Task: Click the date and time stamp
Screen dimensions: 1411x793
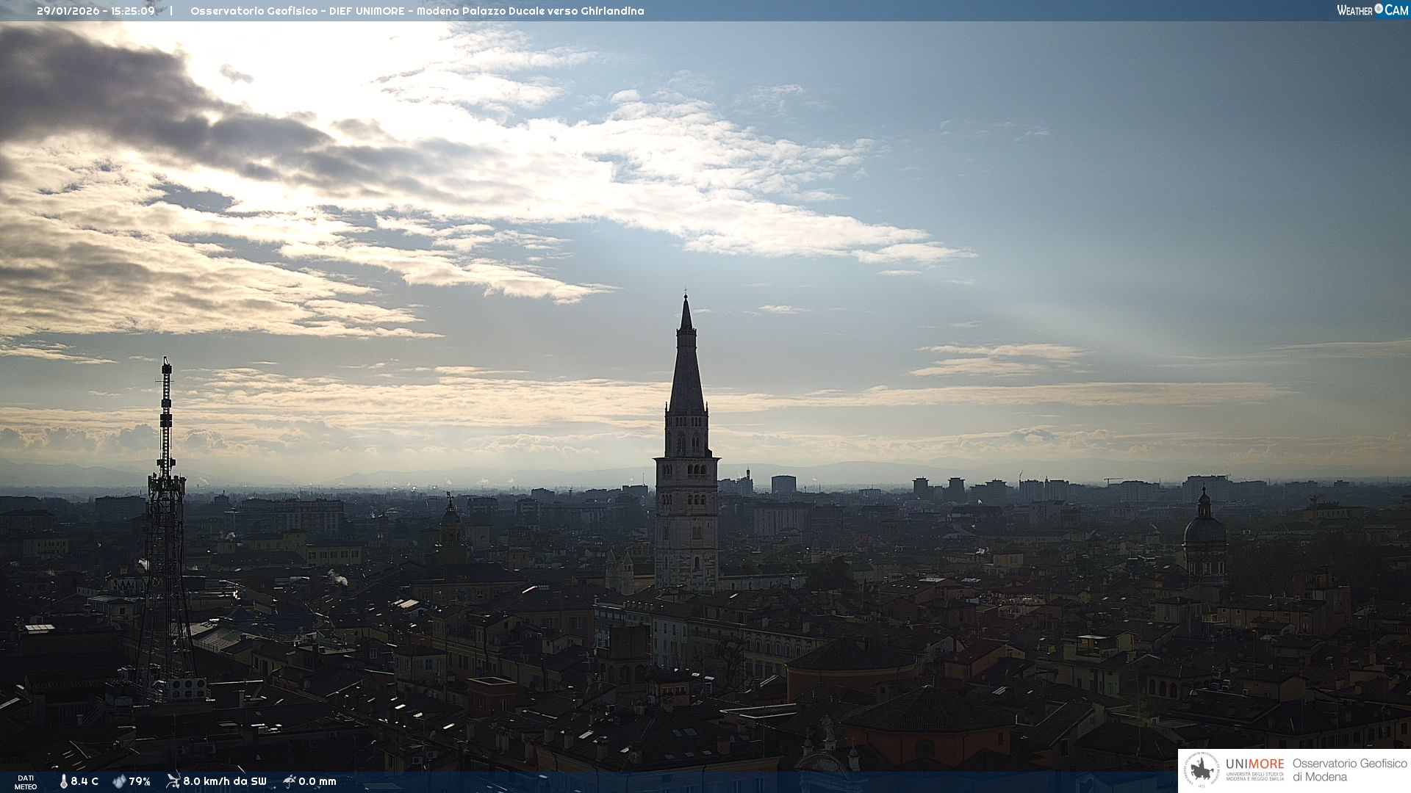Action: 96,11
